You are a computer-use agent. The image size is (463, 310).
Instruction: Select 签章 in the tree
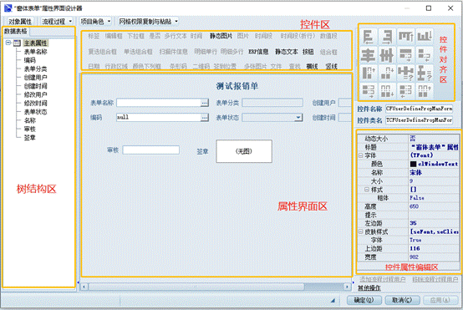click(x=29, y=138)
